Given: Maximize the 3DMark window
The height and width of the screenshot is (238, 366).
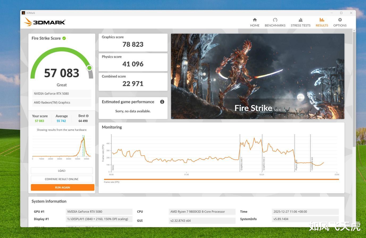Looking at the screenshot, I should pos(341,13).
